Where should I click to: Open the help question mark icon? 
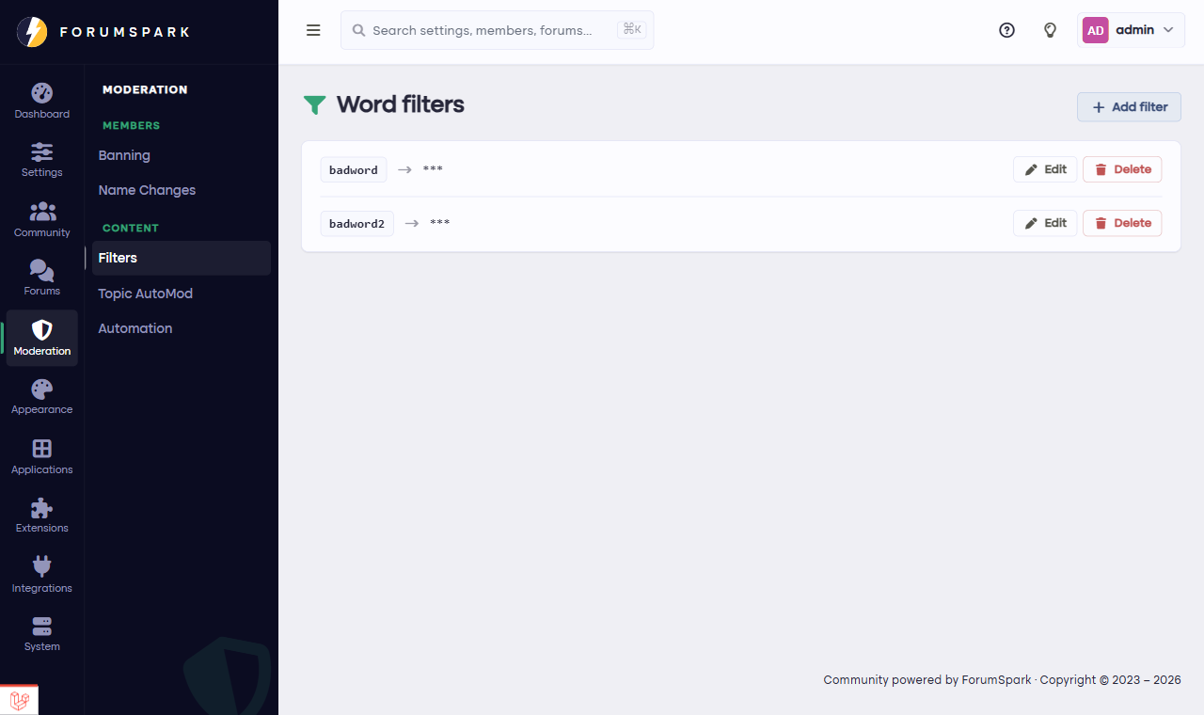[x=1006, y=30]
